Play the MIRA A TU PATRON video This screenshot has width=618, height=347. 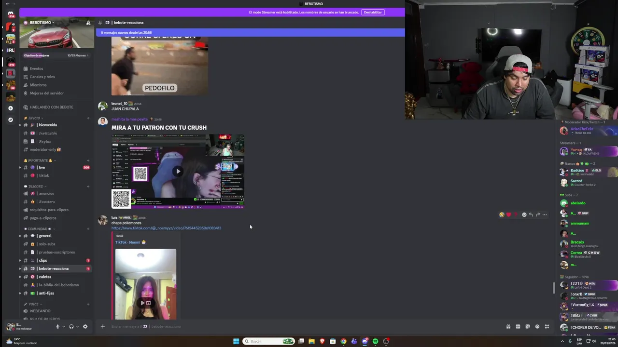[178, 171]
